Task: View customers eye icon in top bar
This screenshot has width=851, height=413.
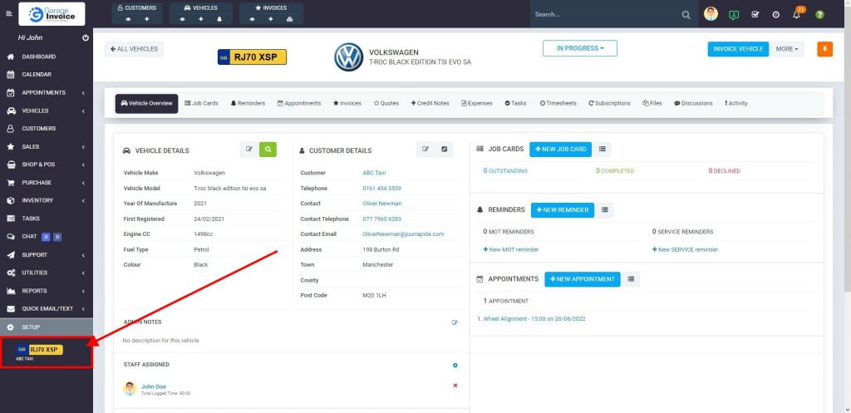Action: [x=129, y=19]
